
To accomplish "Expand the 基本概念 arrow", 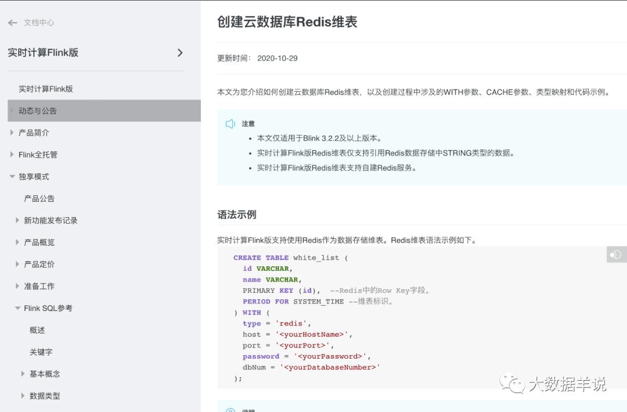I will (23, 374).
